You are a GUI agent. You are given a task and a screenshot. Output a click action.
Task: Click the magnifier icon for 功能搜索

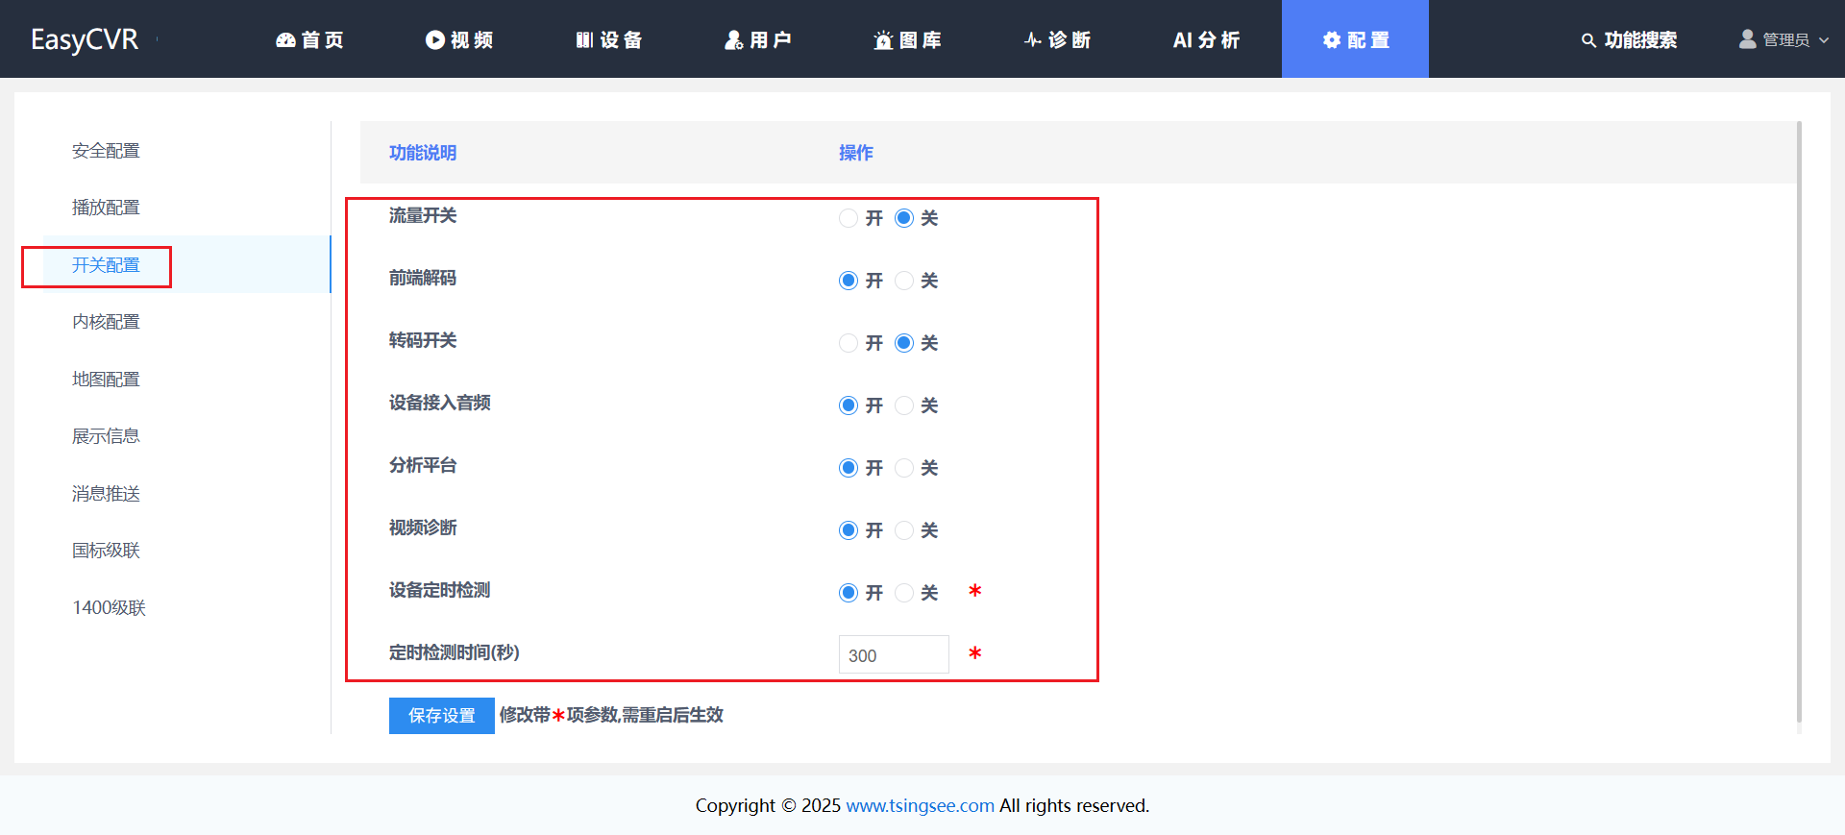point(1588,40)
